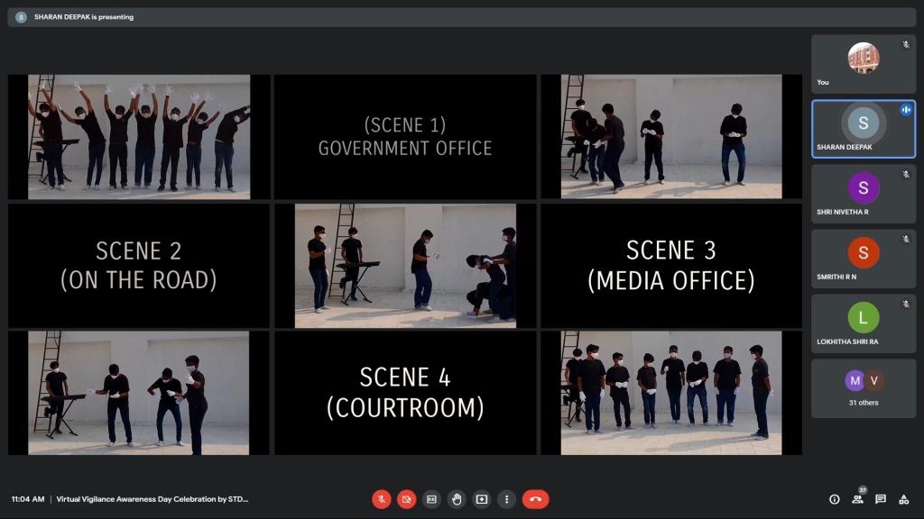
Task: Raise your hand
Action: click(457, 499)
